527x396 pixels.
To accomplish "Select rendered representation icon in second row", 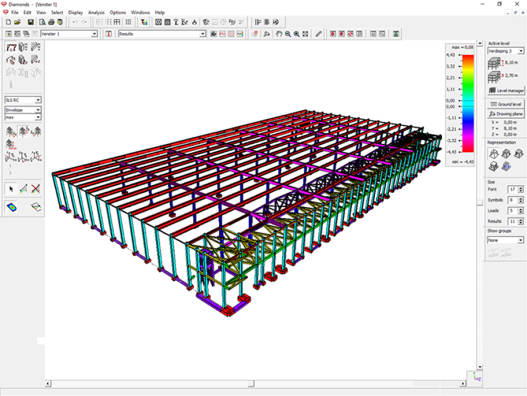I will coord(494,166).
